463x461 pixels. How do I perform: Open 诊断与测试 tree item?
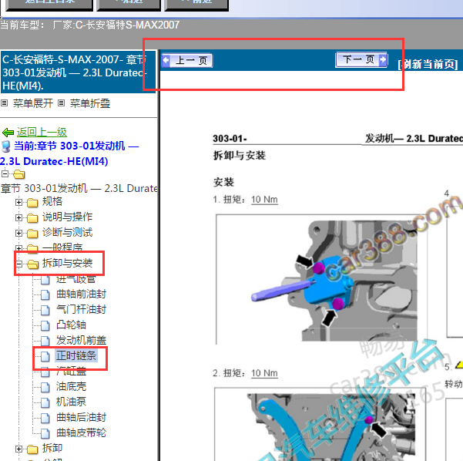coord(67,232)
